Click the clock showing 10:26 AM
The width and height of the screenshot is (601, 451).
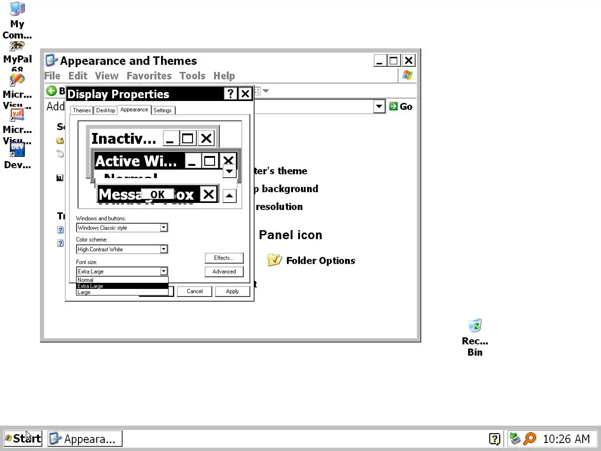pyautogui.click(x=566, y=439)
